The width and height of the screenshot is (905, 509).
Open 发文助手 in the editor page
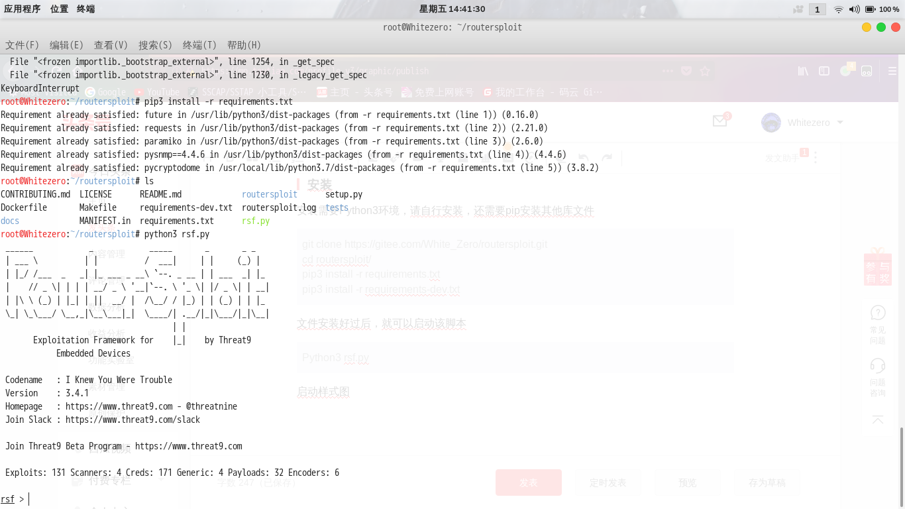coord(782,158)
